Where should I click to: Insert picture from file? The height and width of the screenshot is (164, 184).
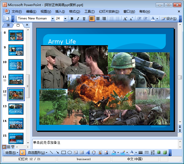pos(106,152)
